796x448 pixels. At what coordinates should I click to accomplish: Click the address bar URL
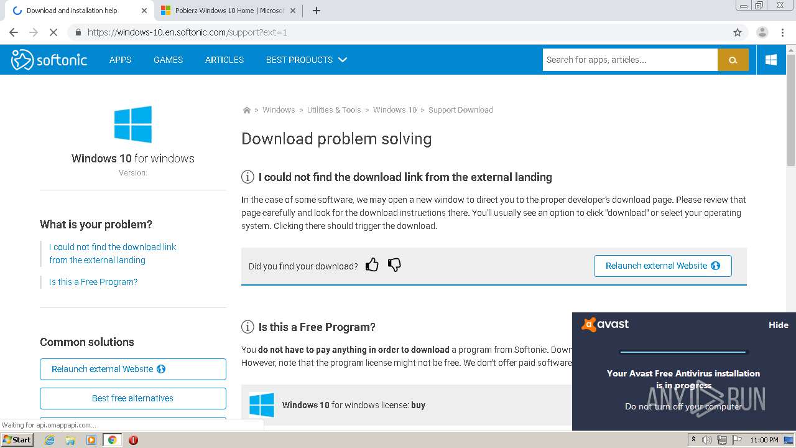(187, 32)
